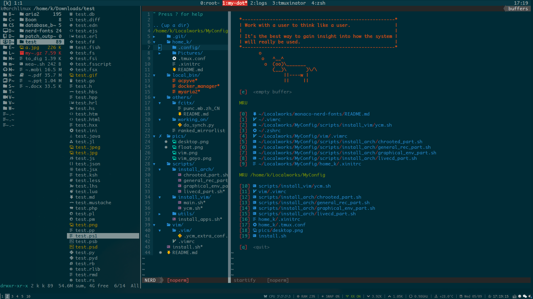Open MRU entry [9] home_k/.xinitrc
This screenshot has width=533, height=299.
[300, 164]
